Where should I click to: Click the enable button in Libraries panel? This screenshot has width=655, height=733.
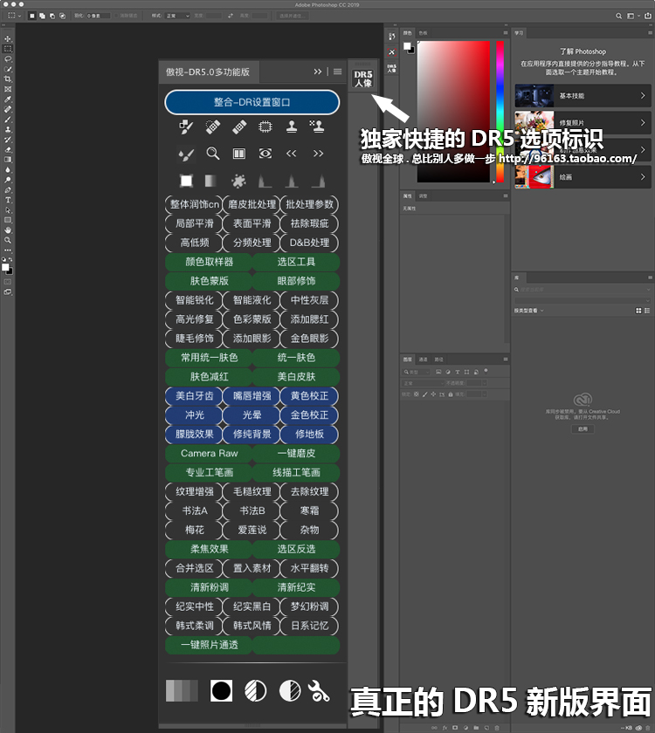[583, 428]
